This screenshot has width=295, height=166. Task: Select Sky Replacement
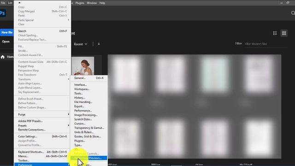[x=42, y=92]
